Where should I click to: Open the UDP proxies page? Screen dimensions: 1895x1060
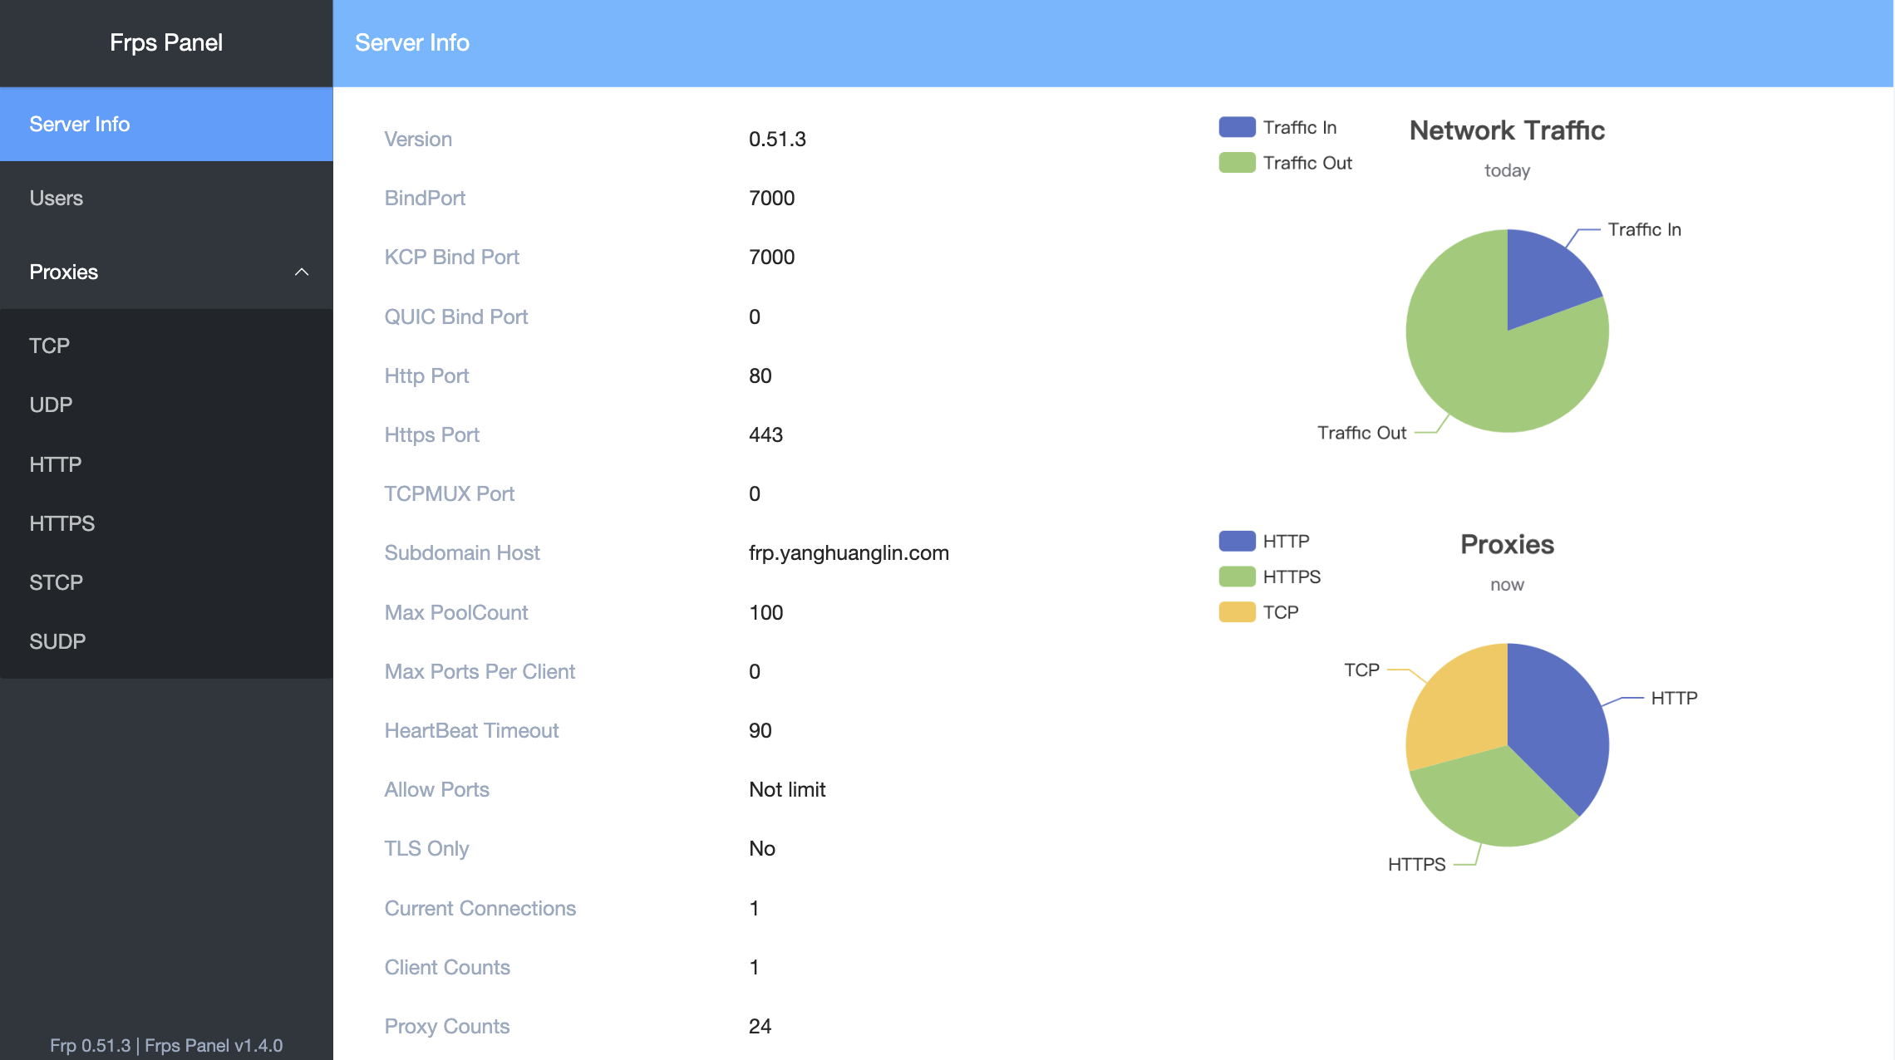point(51,405)
